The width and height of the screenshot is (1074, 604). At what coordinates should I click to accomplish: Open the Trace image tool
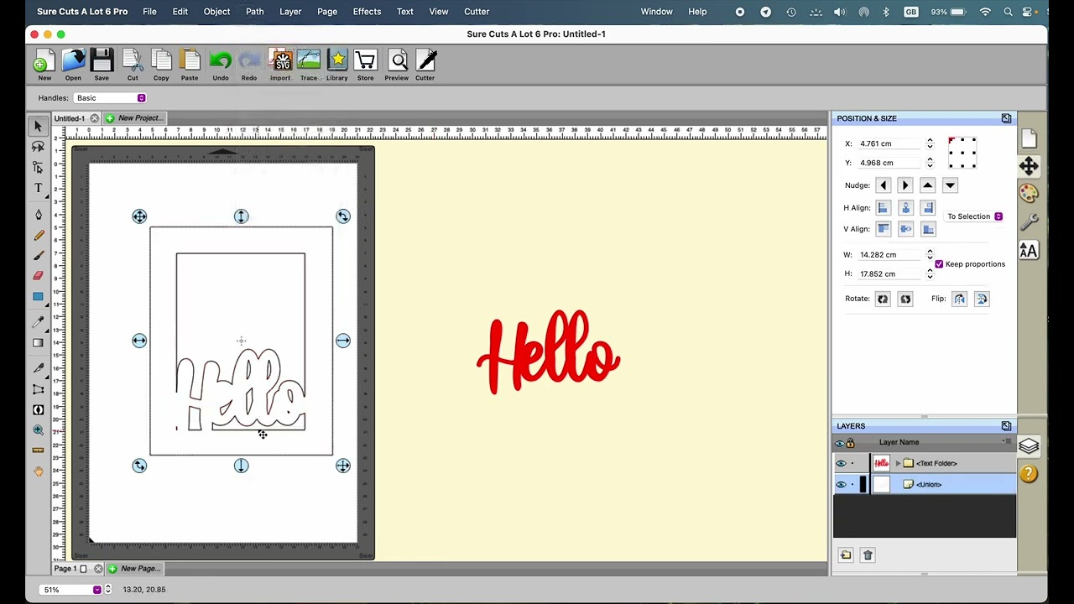point(309,65)
